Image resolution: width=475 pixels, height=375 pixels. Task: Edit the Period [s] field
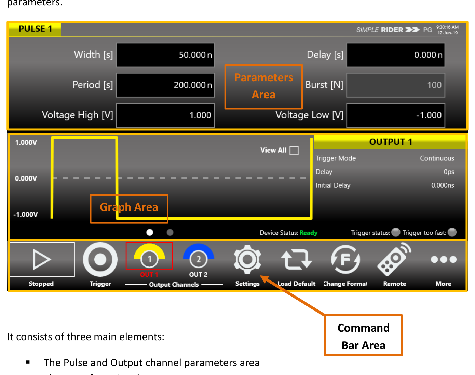[x=165, y=85]
